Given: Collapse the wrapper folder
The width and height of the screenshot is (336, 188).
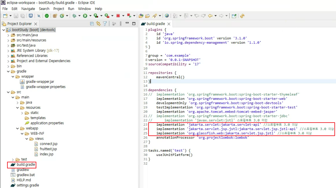Looking at the screenshot, I should coord(13,77).
